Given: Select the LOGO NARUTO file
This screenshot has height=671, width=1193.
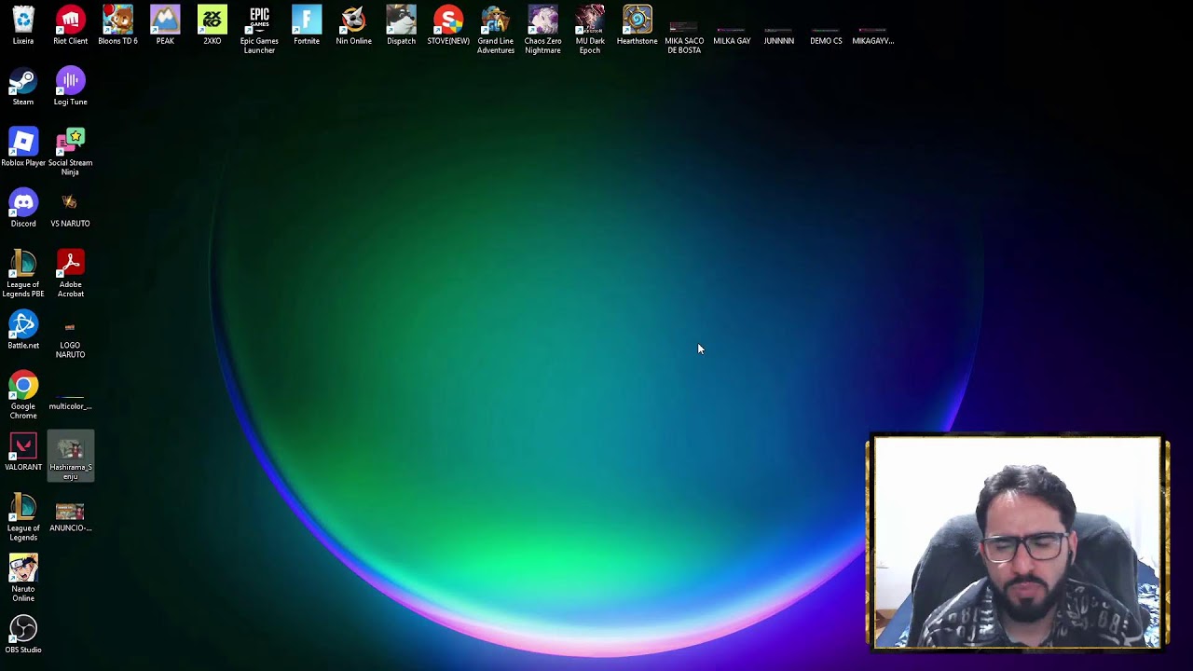Looking at the screenshot, I should [71, 340].
